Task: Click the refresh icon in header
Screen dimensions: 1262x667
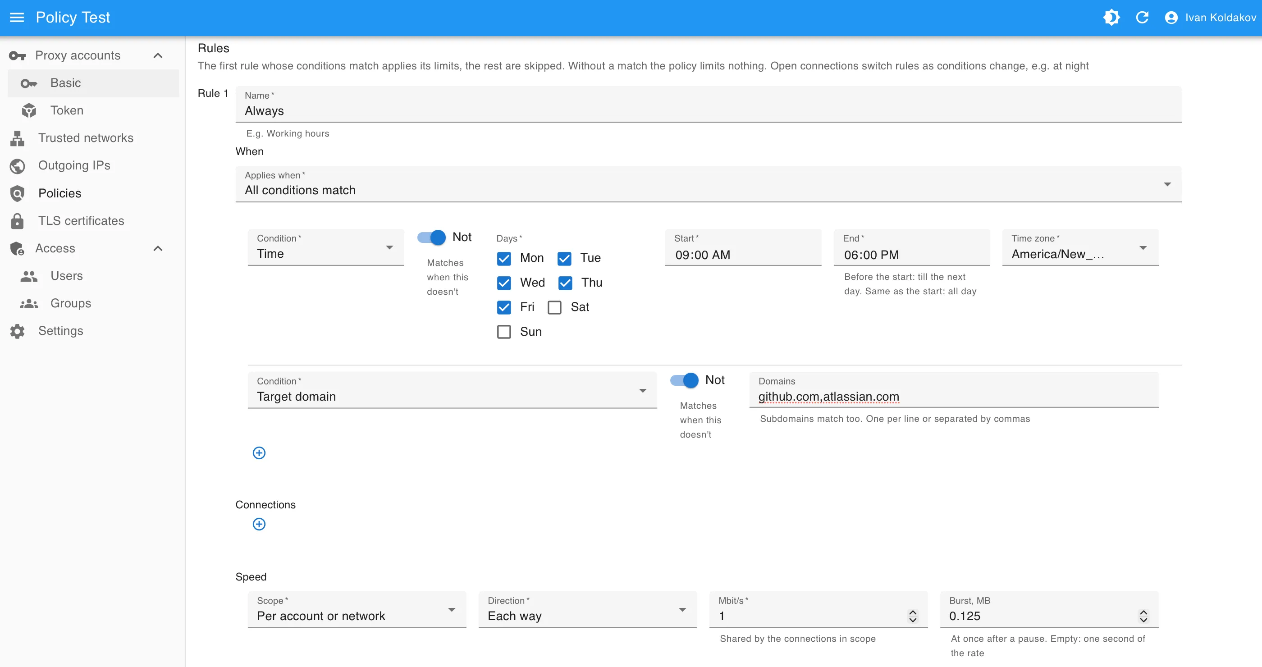Action: click(1142, 18)
